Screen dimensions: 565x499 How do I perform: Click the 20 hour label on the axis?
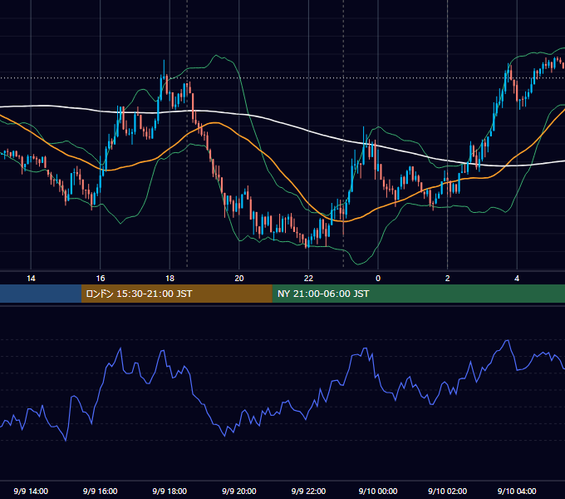(x=239, y=279)
